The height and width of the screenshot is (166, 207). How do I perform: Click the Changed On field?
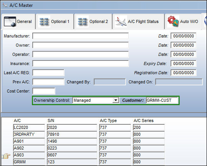click(x=179, y=82)
